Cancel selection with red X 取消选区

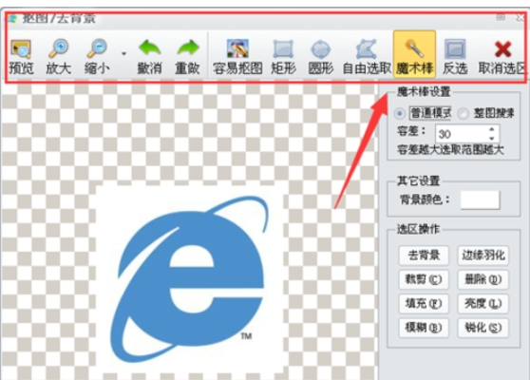pos(502,57)
